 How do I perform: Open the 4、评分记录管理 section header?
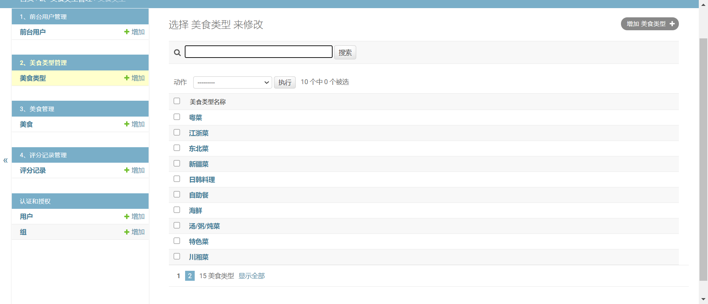[43, 155]
